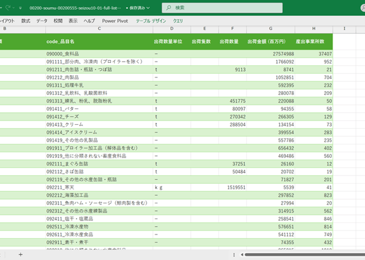Select cell 090000_食料品

pos(100,54)
